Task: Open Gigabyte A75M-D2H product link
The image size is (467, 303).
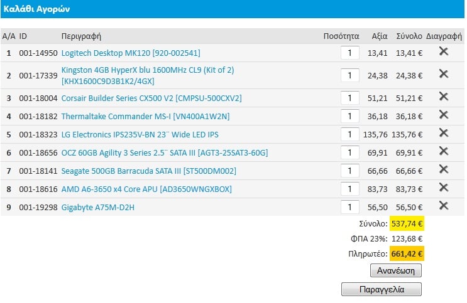Action: (97, 207)
